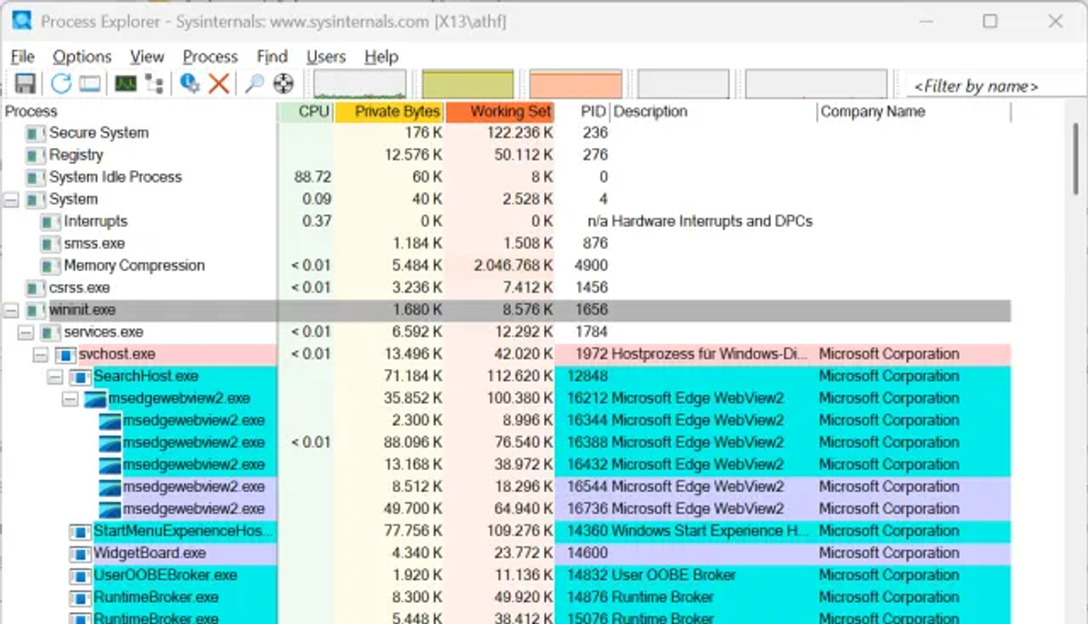Click the icon beside smss.exe
Image resolution: width=1088 pixels, height=624 pixels.
[50, 244]
